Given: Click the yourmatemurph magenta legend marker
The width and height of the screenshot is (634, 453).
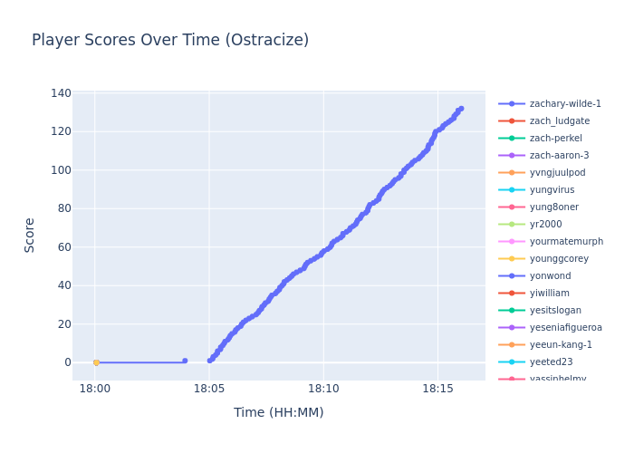Looking at the screenshot, I should 512,242.
